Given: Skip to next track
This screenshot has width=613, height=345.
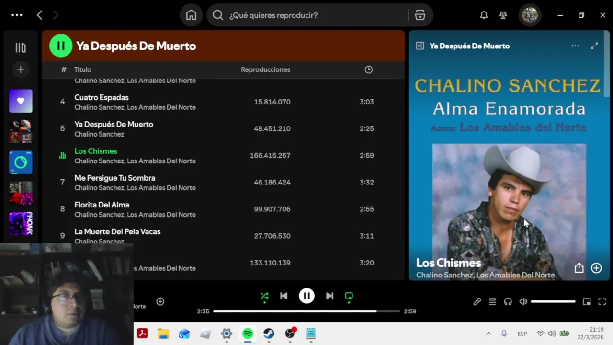Looking at the screenshot, I should [x=329, y=296].
